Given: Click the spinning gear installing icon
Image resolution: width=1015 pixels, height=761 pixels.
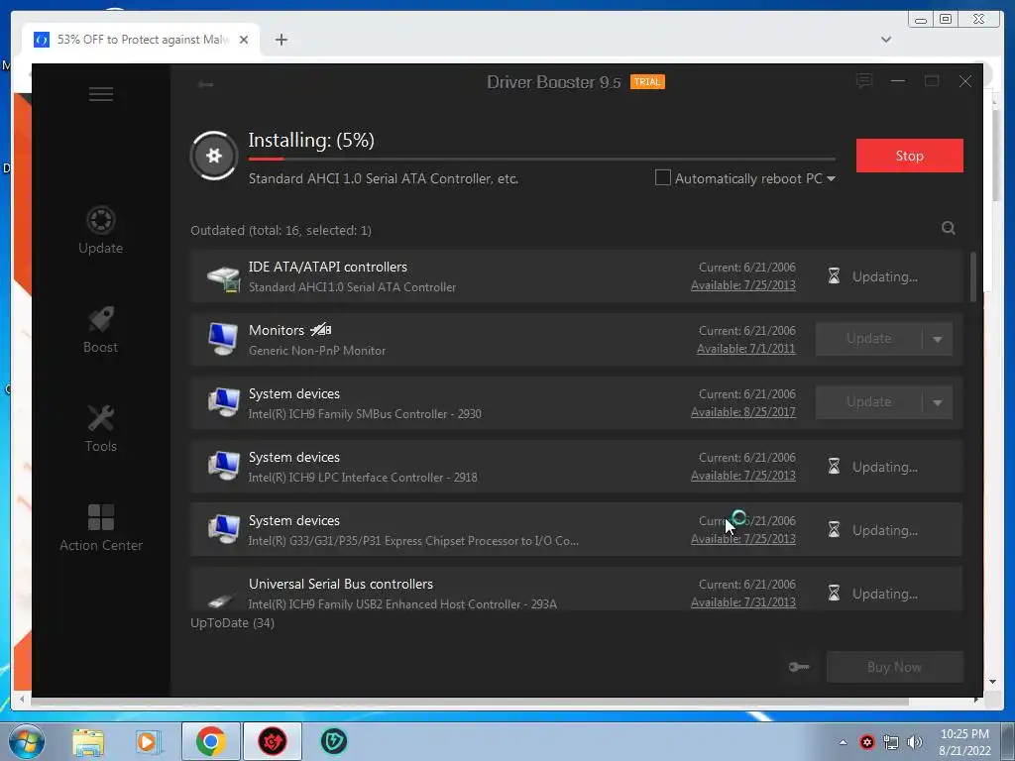Looking at the screenshot, I should click(214, 156).
